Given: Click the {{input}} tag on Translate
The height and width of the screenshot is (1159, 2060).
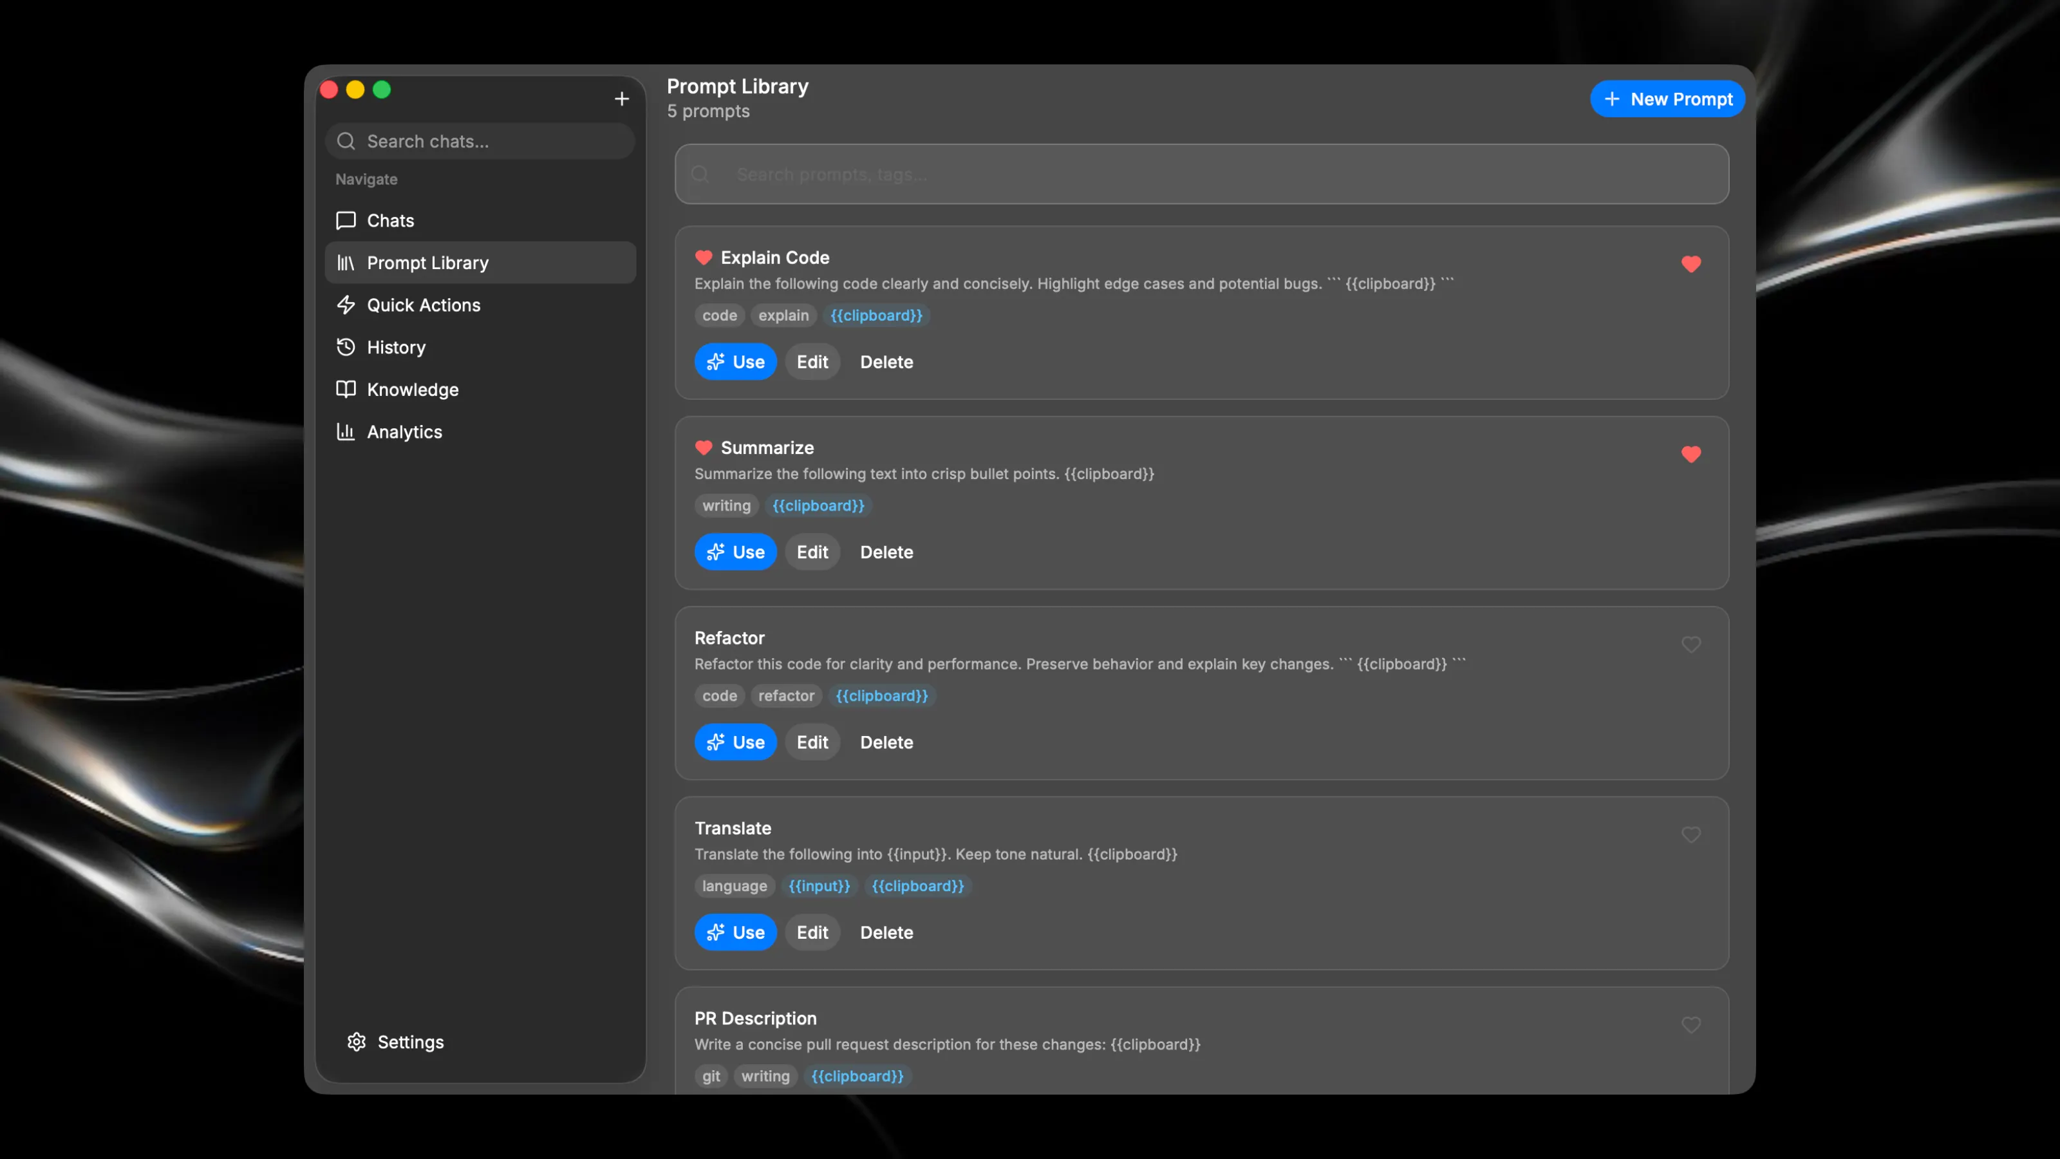Looking at the screenshot, I should (x=819, y=887).
